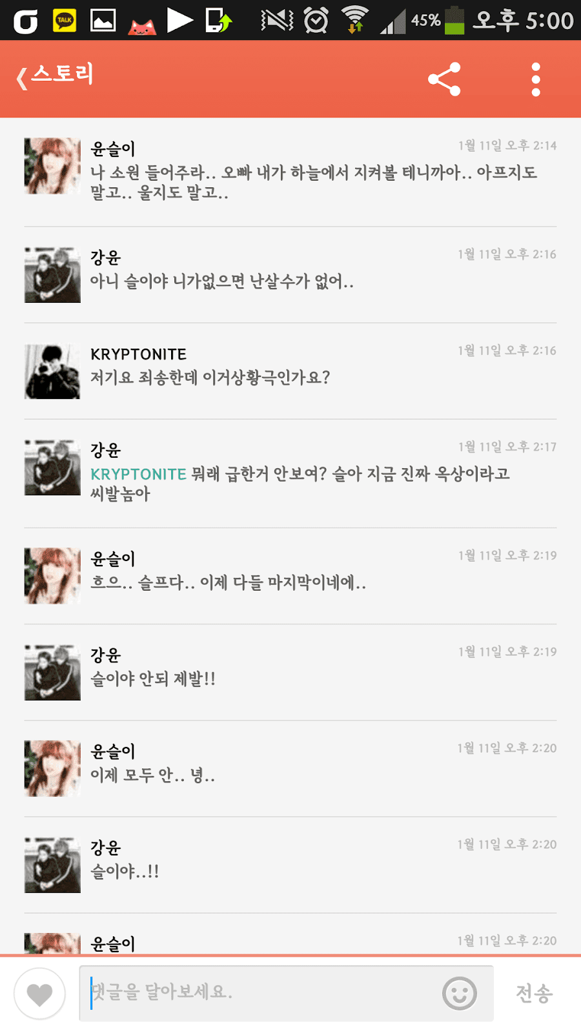The height and width of the screenshot is (1033, 581).
Task: Tap the heart like button
Action: [39, 994]
